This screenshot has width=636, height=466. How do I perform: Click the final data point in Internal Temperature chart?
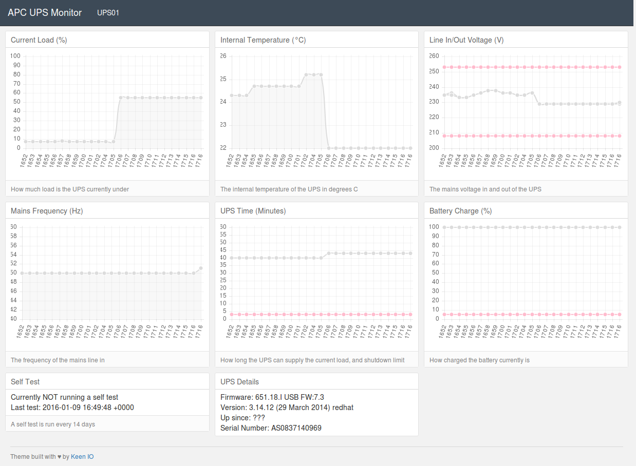(410, 148)
